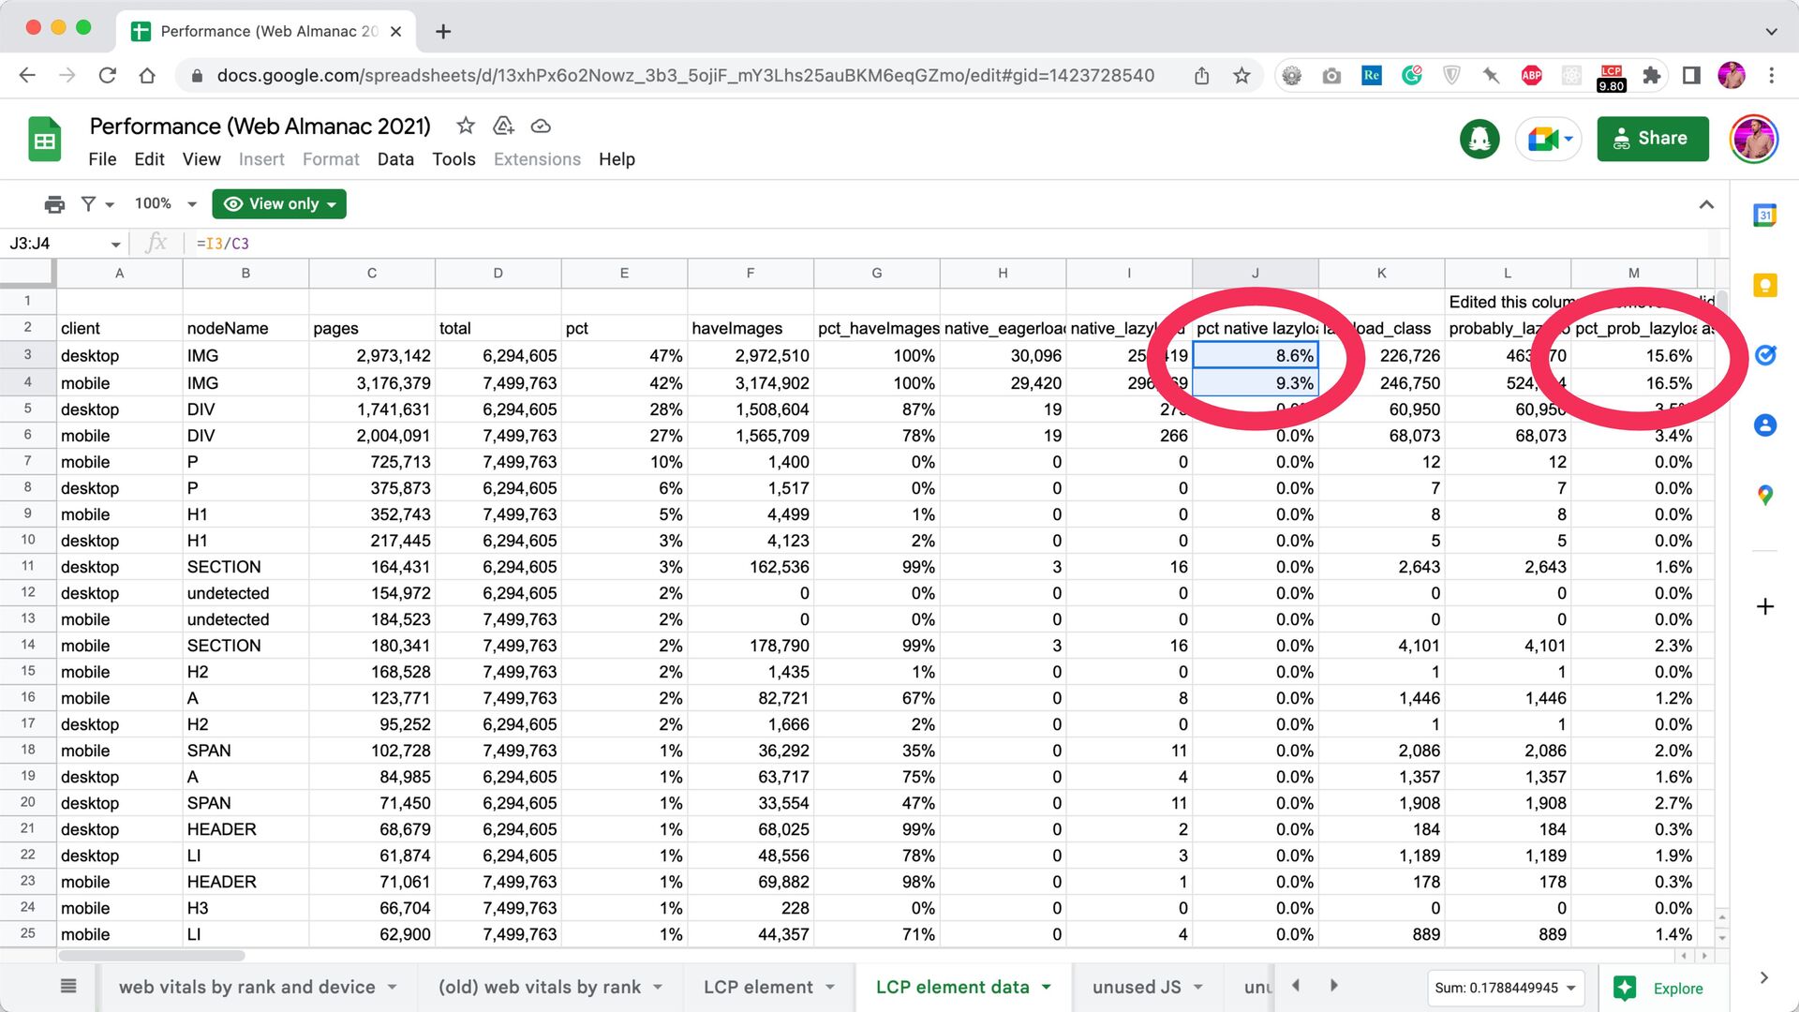Go to browser home page
The width and height of the screenshot is (1799, 1012).
point(147,76)
